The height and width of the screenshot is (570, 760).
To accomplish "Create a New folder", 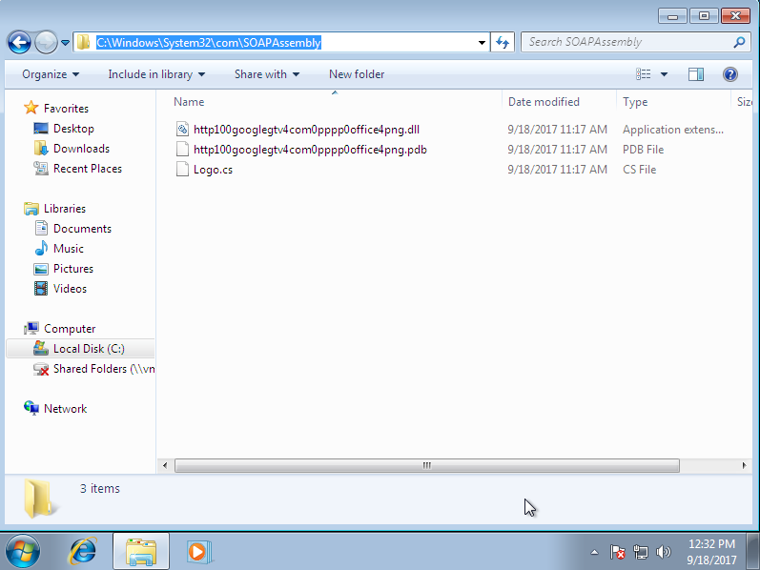I will coord(357,74).
